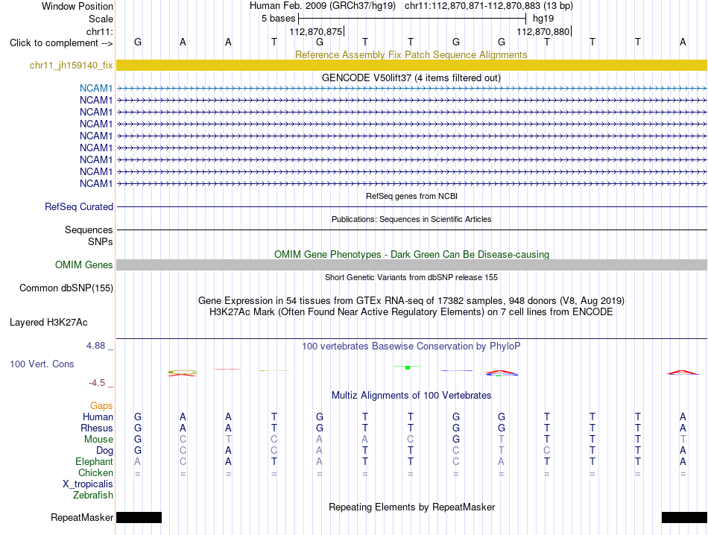Image resolution: width=708 pixels, height=535 pixels.
Task: Click Repeating Elements by RepeatMasker title
Action: click(411, 507)
